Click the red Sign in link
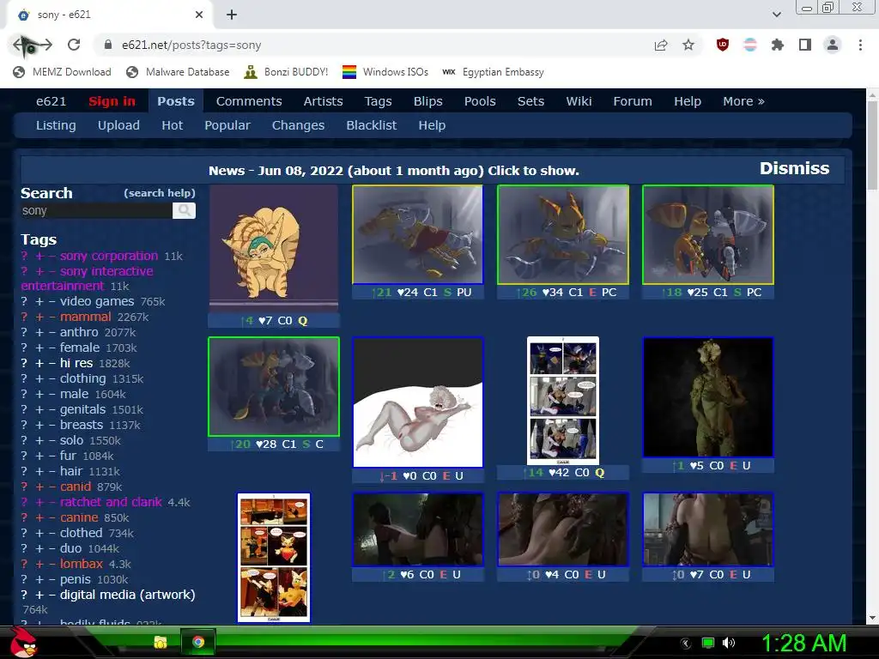The image size is (879, 659). pos(112,101)
